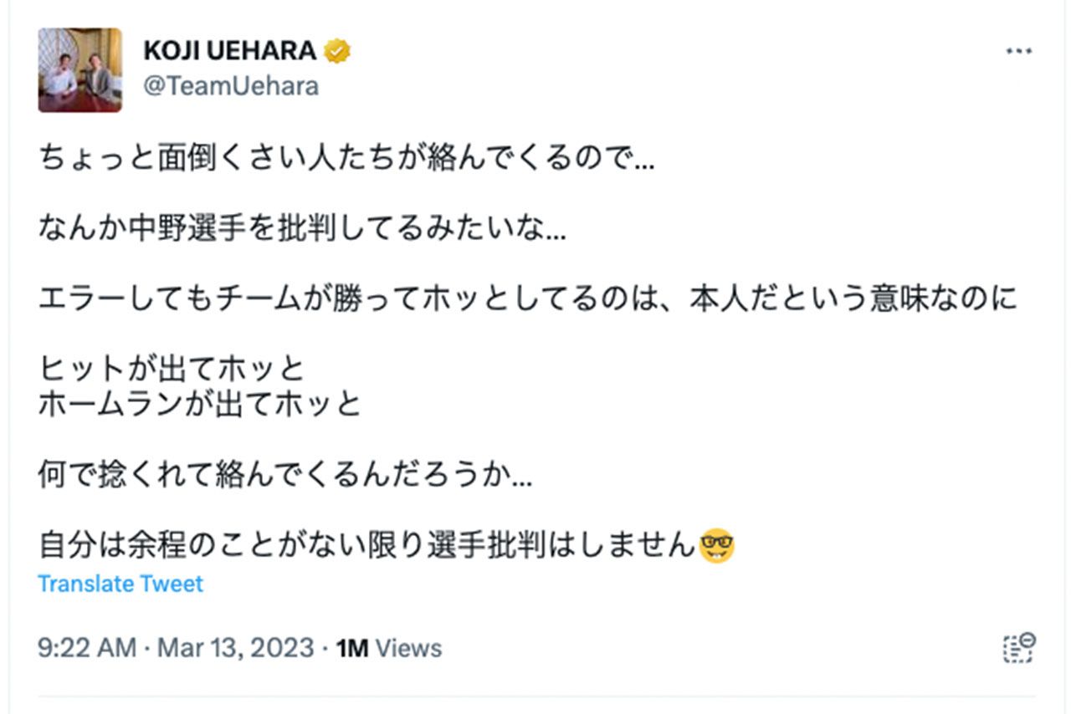
Task: View the @TeamUehara profile handle
Action: click(x=230, y=85)
